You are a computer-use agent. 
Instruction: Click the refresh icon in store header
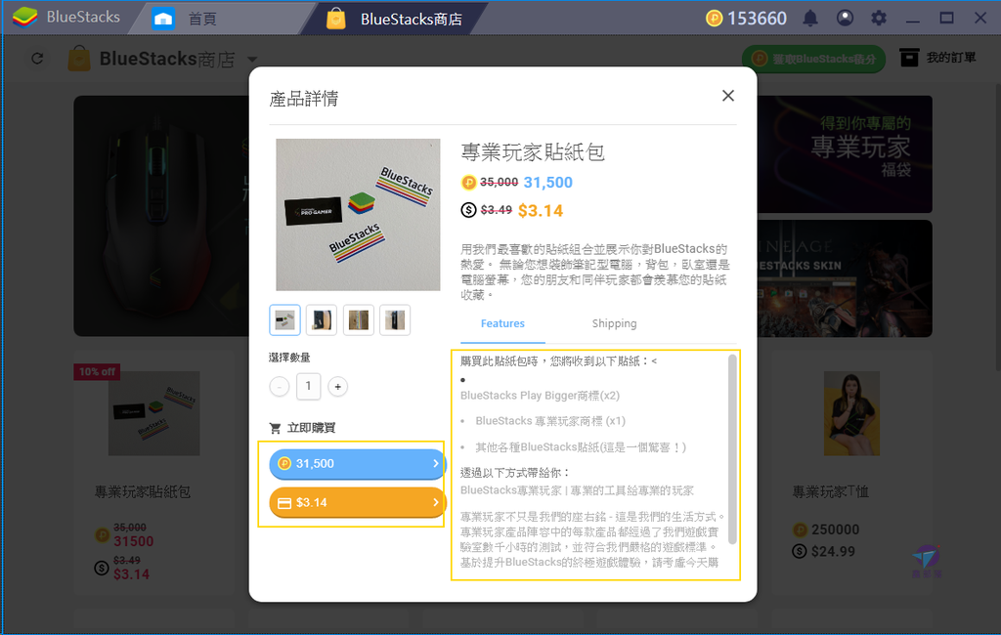(38, 59)
